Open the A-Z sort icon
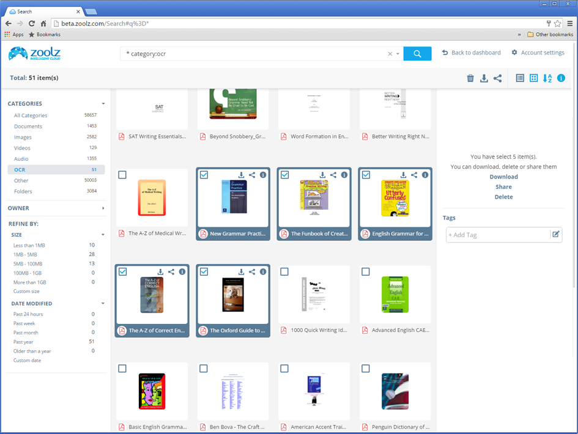Screen dimensions: 578x434 547,78
